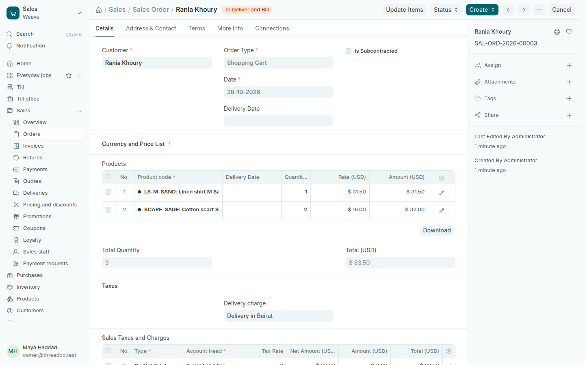Click the Delivery in Beirut charge field
Viewport: 585px width, 365px height.
point(279,316)
